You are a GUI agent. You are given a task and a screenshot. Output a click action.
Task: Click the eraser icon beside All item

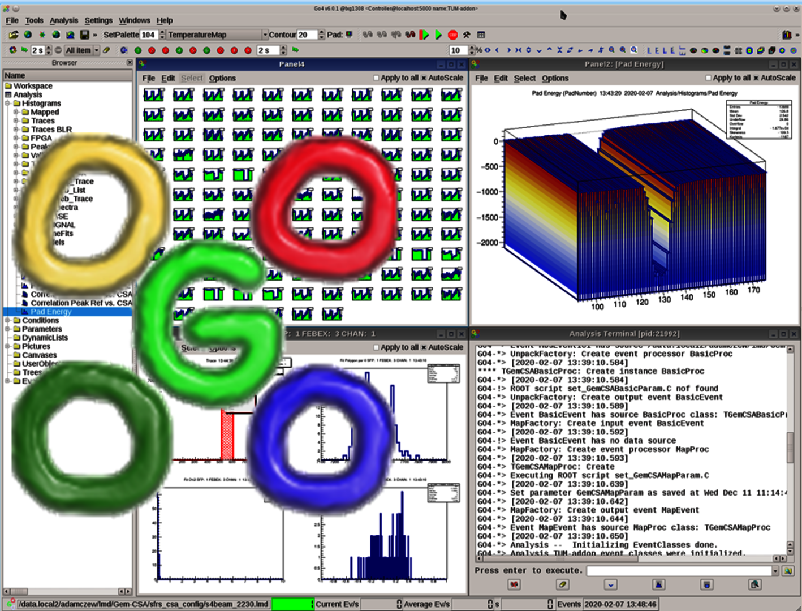(x=106, y=50)
